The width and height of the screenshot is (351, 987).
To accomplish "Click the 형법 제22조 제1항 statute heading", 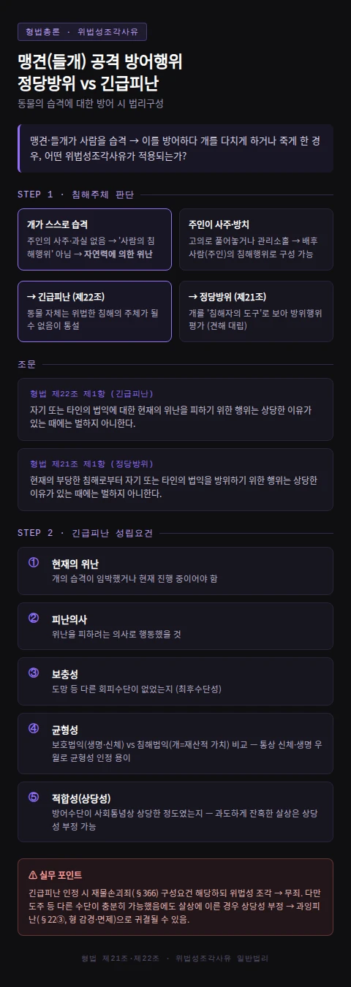I will click(x=91, y=393).
